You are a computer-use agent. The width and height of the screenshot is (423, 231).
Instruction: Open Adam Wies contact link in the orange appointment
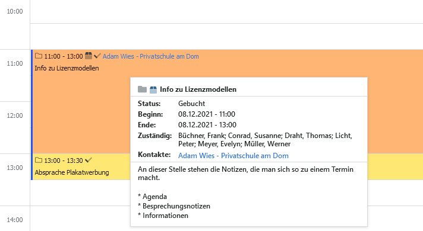(x=150, y=56)
